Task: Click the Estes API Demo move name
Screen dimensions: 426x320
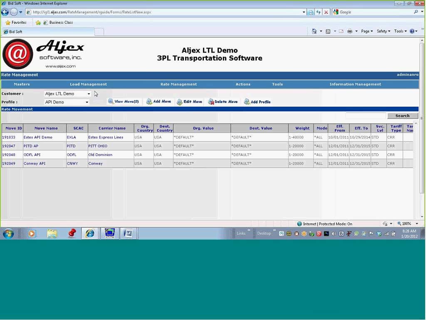Action: coord(38,137)
